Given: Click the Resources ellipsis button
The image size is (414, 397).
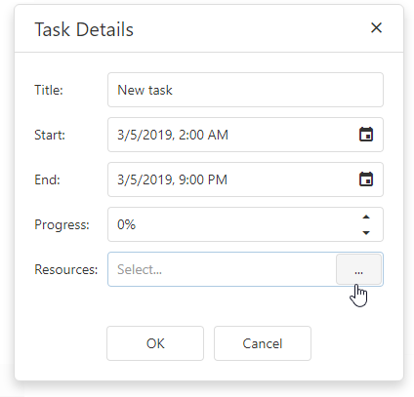Looking at the screenshot, I should 358,269.
